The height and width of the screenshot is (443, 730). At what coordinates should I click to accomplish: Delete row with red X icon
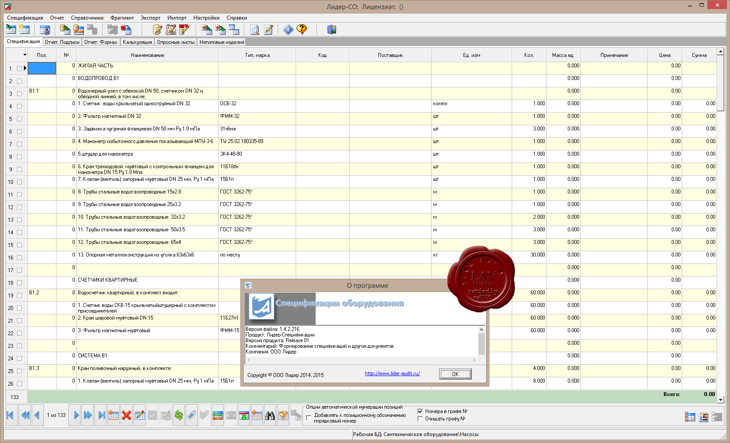[x=127, y=415]
